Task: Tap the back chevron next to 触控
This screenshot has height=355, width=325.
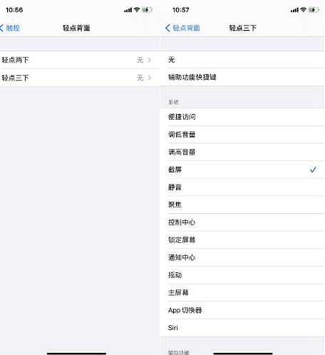Action: pyautogui.click(x=1, y=28)
